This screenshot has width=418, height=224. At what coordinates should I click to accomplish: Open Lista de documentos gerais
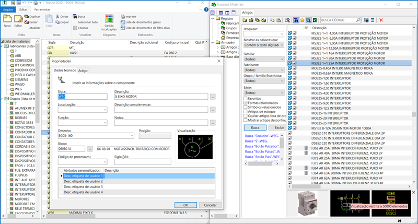point(141,22)
